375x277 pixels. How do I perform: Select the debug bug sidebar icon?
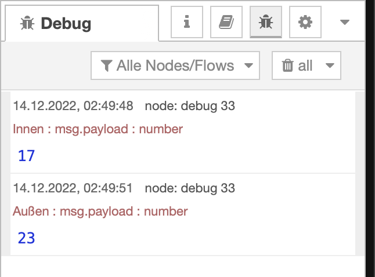tap(266, 23)
